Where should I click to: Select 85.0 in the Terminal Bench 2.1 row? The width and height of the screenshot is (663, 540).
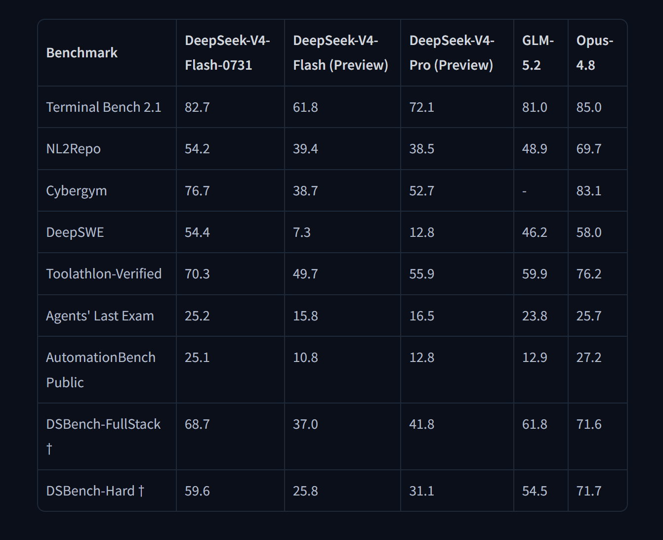pos(589,107)
